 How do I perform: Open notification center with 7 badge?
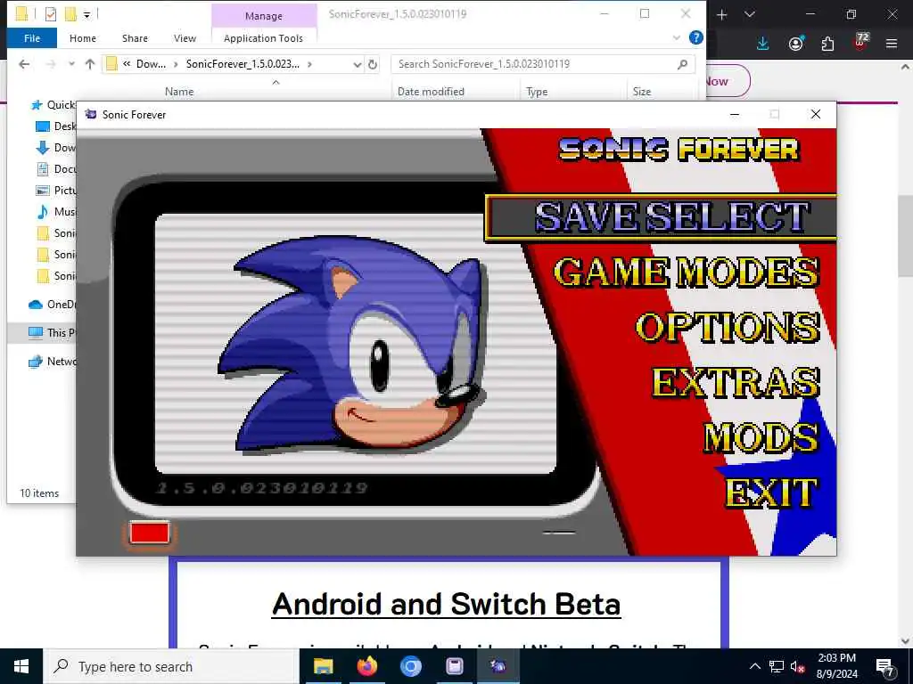[884, 666]
